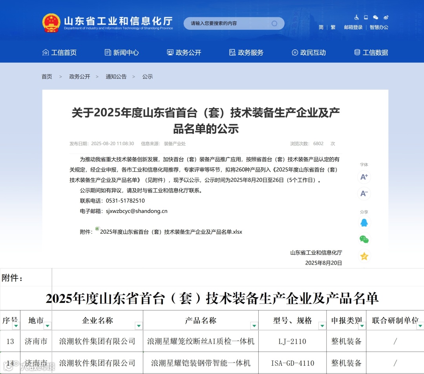Open 邮箱登录 link
The height and width of the screenshot is (374, 424).
click(x=353, y=27)
